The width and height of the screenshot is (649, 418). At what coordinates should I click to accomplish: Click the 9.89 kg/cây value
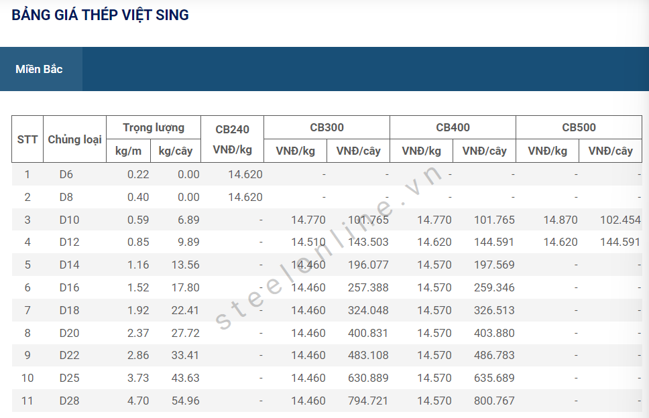(189, 242)
